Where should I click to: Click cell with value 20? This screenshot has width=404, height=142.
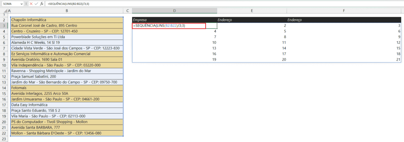(252, 60)
